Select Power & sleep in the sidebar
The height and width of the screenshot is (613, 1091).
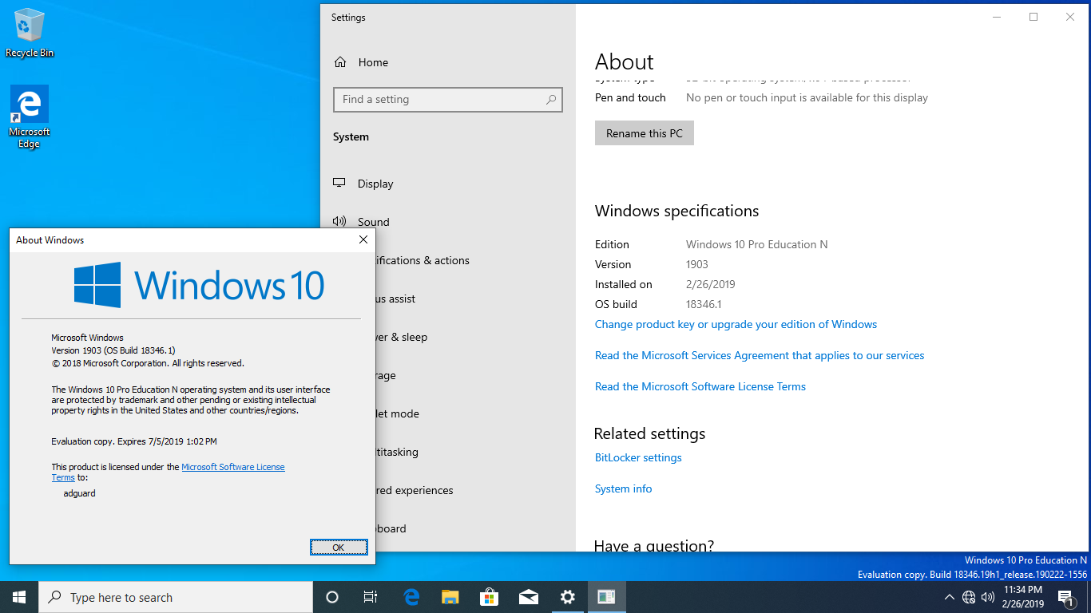[402, 337]
